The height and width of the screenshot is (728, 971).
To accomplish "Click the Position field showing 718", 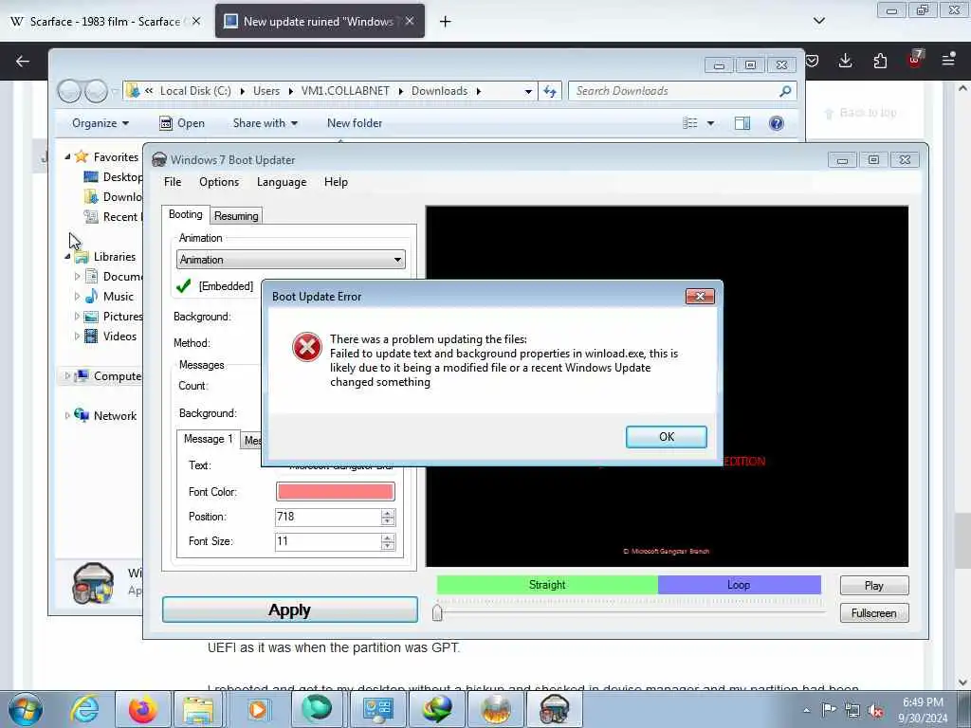I will (328, 517).
